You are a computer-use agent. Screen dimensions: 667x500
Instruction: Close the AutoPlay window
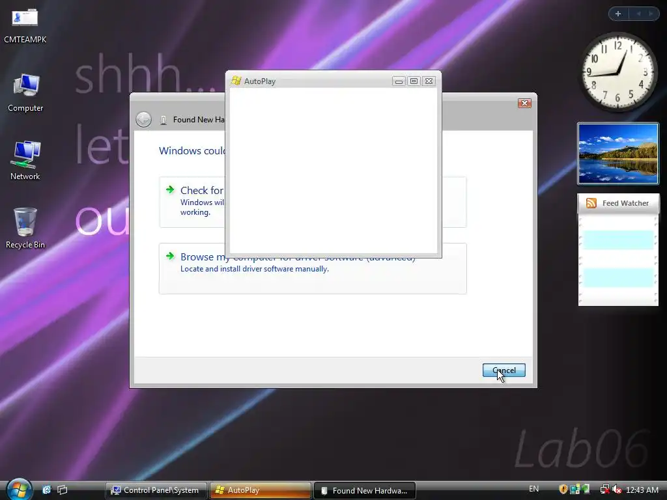pyautogui.click(x=429, y=81)
